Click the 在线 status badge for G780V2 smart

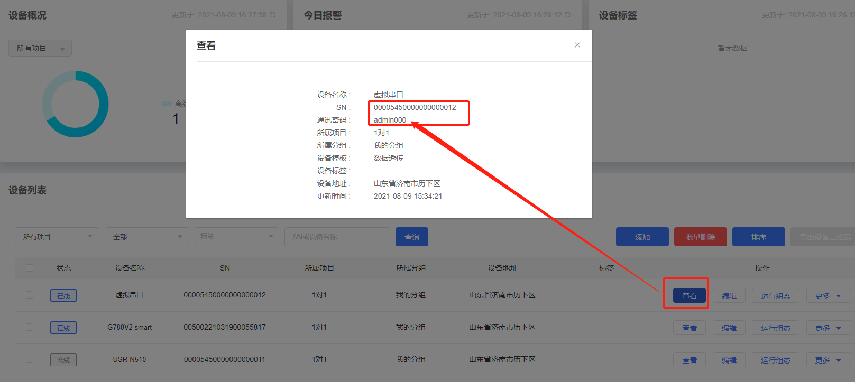click(x=63, y=328)
